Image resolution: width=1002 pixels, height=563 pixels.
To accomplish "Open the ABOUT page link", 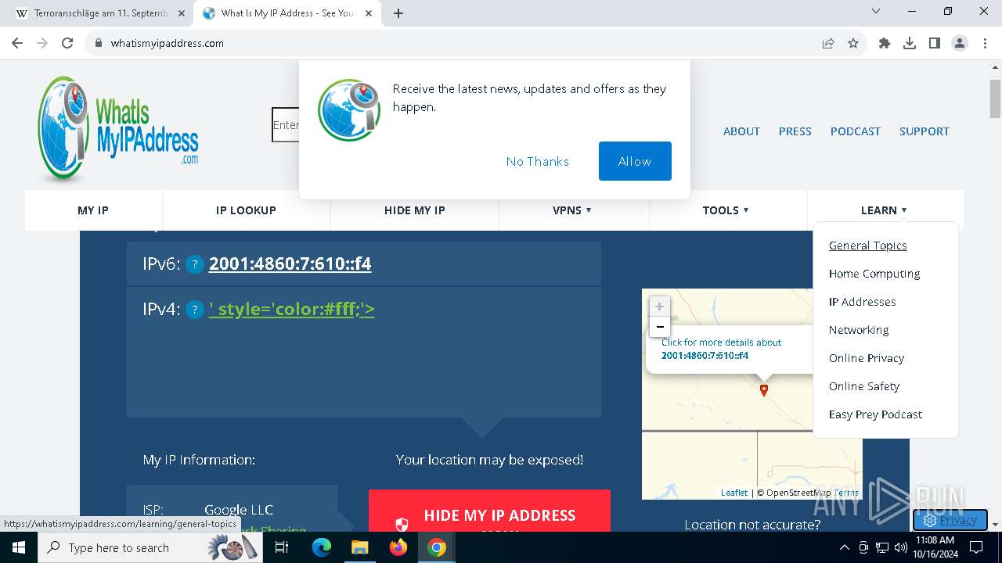I will click(x=741, y=131).
